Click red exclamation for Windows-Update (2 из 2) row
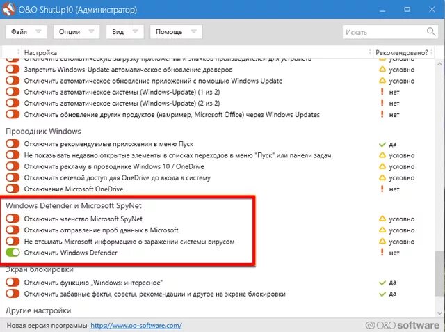 [x=382, y=103]
